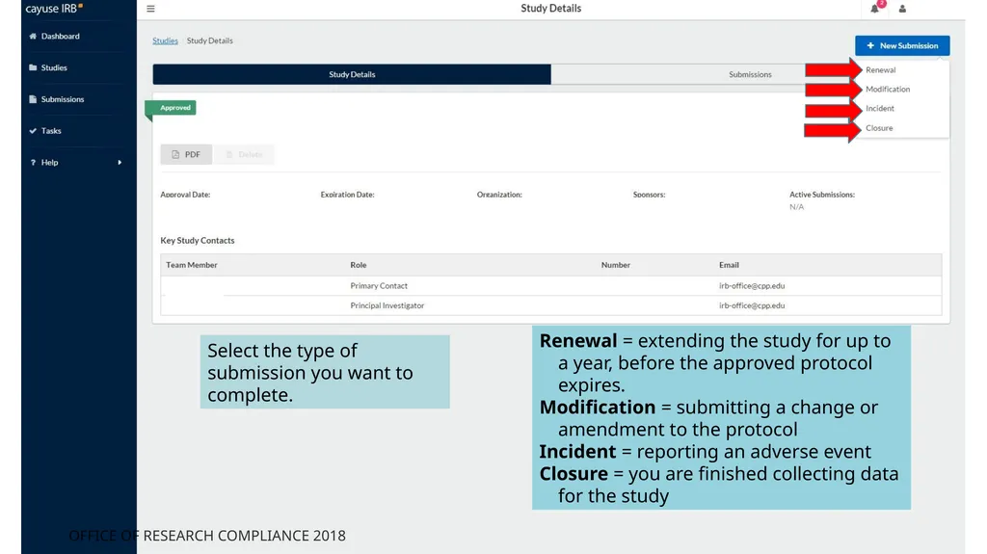Toggle the hamburger menu icon
987x554 pixels.
pos(150,9)
